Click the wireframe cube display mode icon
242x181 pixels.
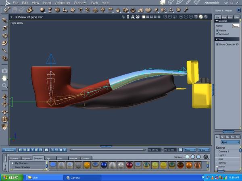click(x=191, y=17)
